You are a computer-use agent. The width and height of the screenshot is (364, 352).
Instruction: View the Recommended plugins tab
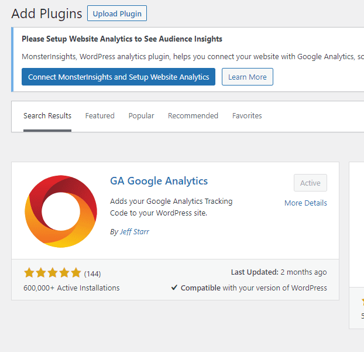pos(193,116)
